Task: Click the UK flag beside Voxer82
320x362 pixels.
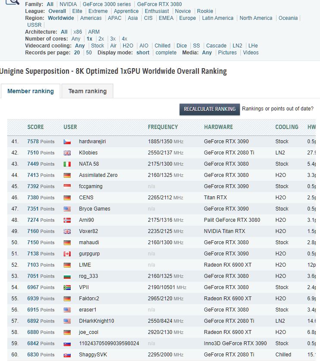Action: (67, 232)
